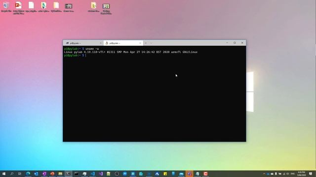Open volume control in system tray
This screenshot has height=177, width=316.
[x=288, y=174]
